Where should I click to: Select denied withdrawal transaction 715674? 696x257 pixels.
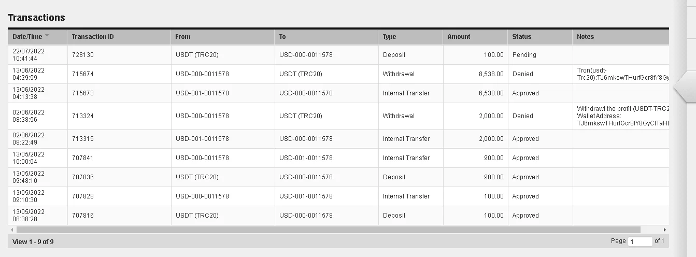83,74
